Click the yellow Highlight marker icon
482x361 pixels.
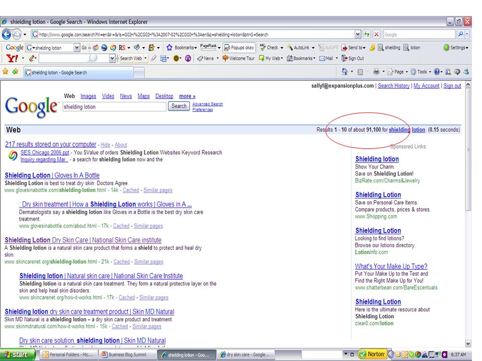click(x=372, y=48)
